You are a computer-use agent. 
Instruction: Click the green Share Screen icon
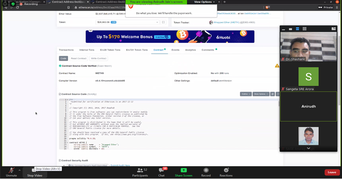pyautogui.click(x=184, y=170)
